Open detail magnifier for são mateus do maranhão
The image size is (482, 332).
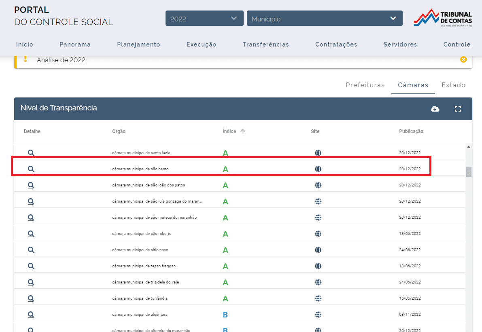coord(31,218)
